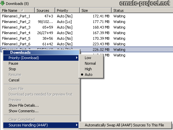Click the File Name sort arrow indicator
Viewport: 173px width, 130px height.
[23, 10]
